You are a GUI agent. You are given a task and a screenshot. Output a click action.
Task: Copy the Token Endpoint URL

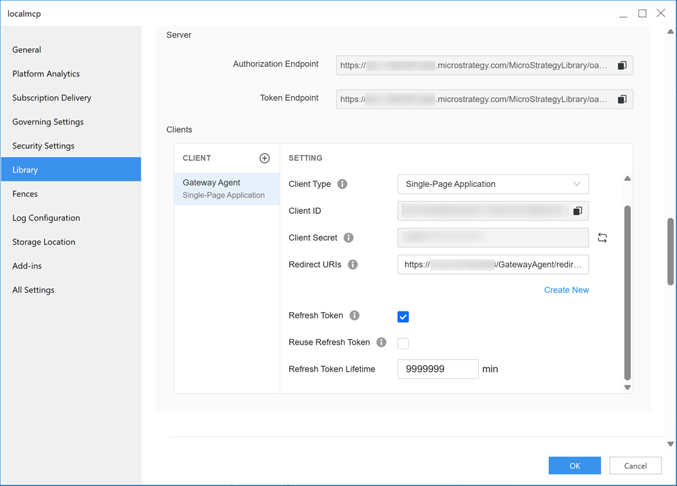pos(621,100)
